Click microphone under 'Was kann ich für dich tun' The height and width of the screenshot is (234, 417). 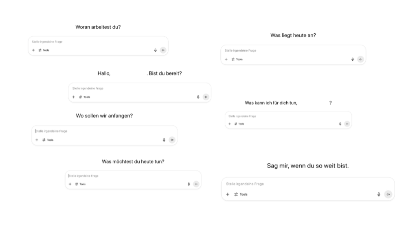(x=340, y=124)
